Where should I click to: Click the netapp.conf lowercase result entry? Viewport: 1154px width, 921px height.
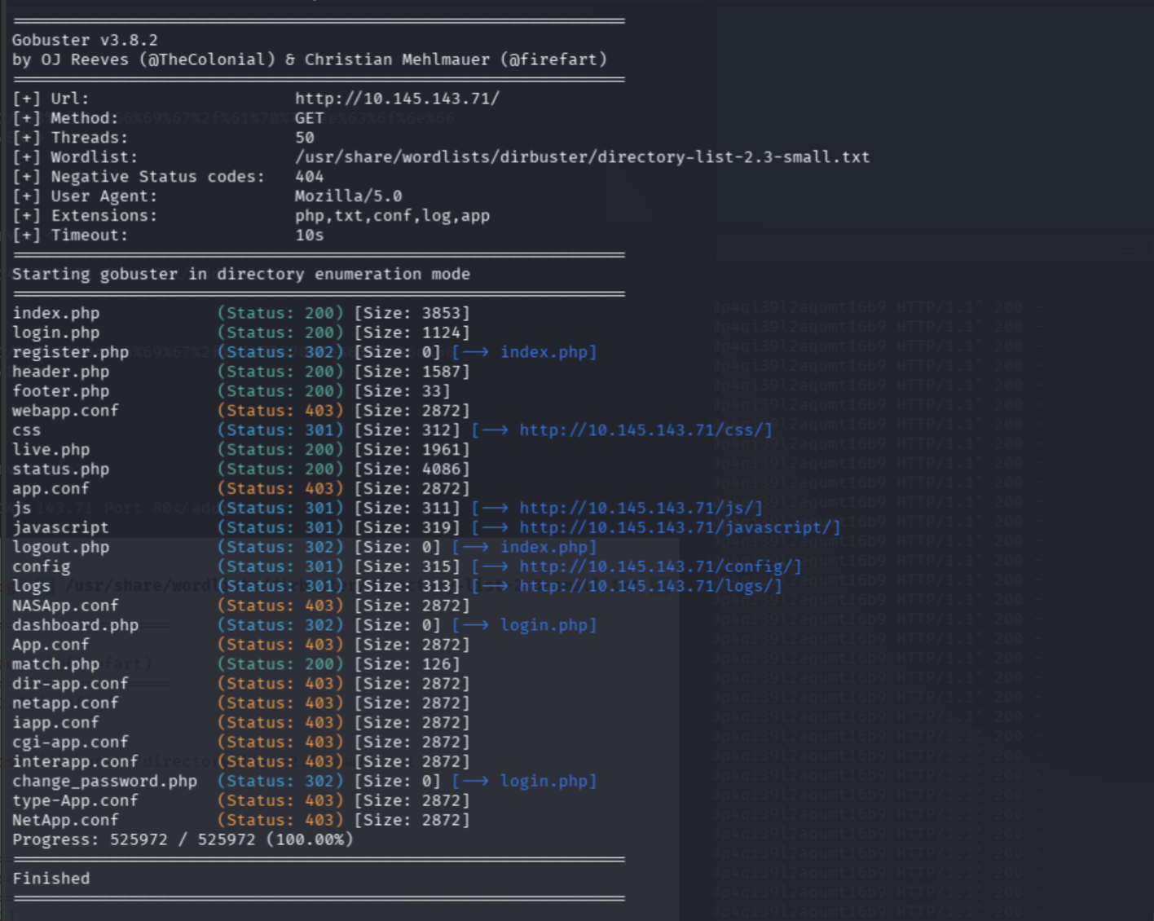tap(65, 703)
